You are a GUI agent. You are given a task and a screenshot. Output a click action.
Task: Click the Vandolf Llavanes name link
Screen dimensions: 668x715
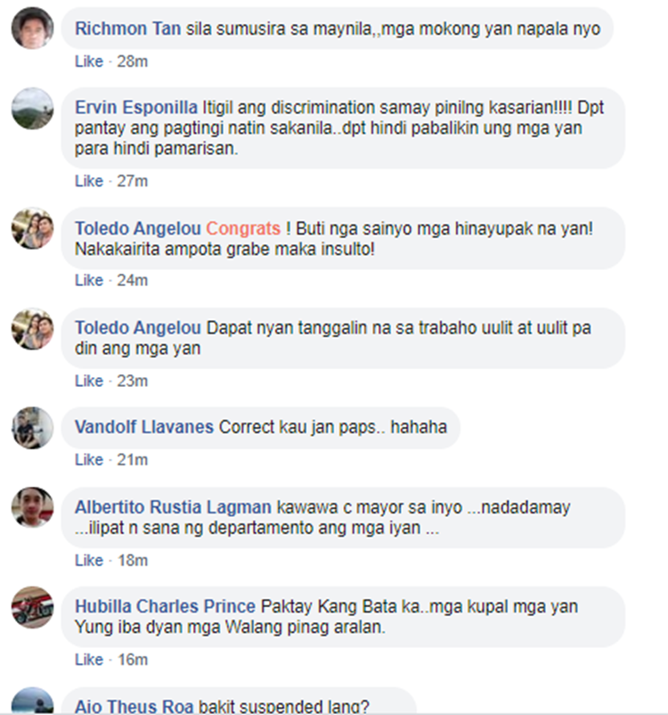pos(144,427)
